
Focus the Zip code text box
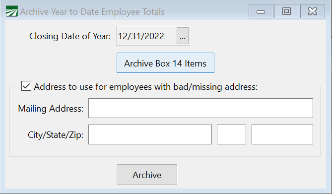coord(282,134)
